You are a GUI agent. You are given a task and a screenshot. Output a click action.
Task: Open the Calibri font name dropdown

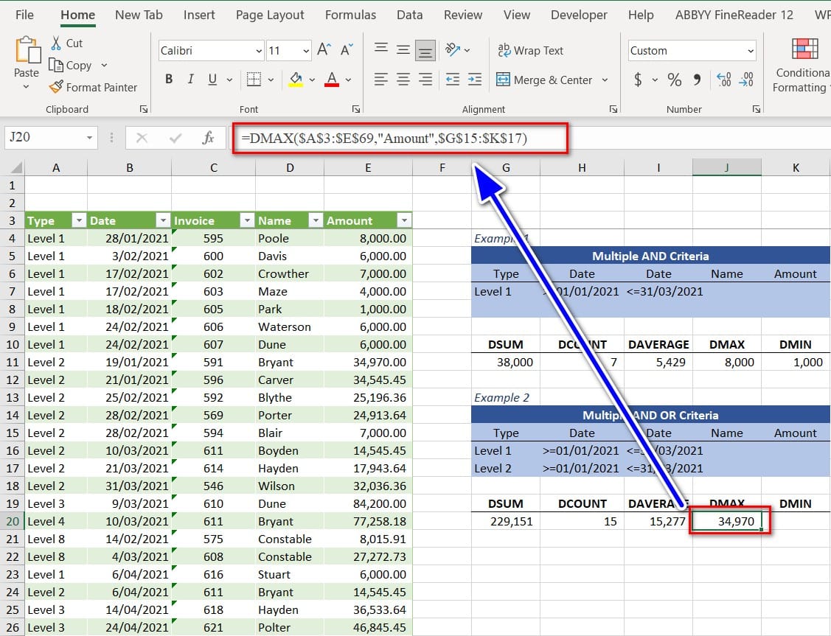(x=258, y=51)
